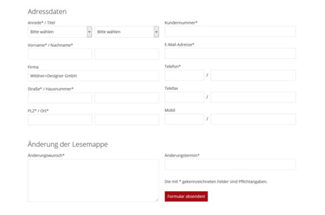This screenshot has height=215, width=325.
Task: Select the Änderungstermin input field
Action: coord(230,164)
